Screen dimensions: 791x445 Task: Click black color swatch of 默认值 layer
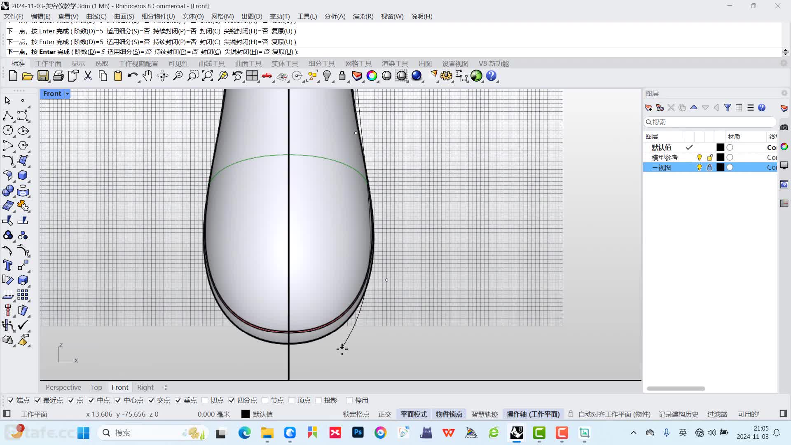[720, 147]
